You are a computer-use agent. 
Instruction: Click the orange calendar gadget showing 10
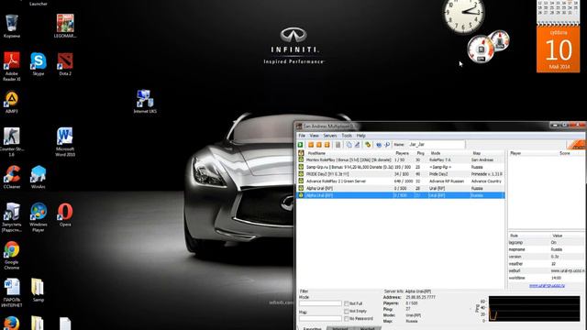(559, 49)
